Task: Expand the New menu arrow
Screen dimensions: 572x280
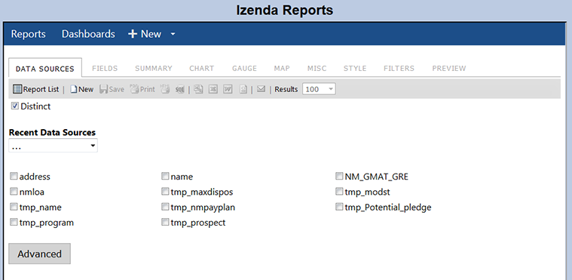Action: (x=173, y=34)
